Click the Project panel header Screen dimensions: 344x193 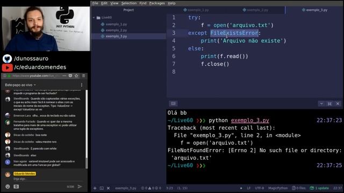[x=128, y=10]
